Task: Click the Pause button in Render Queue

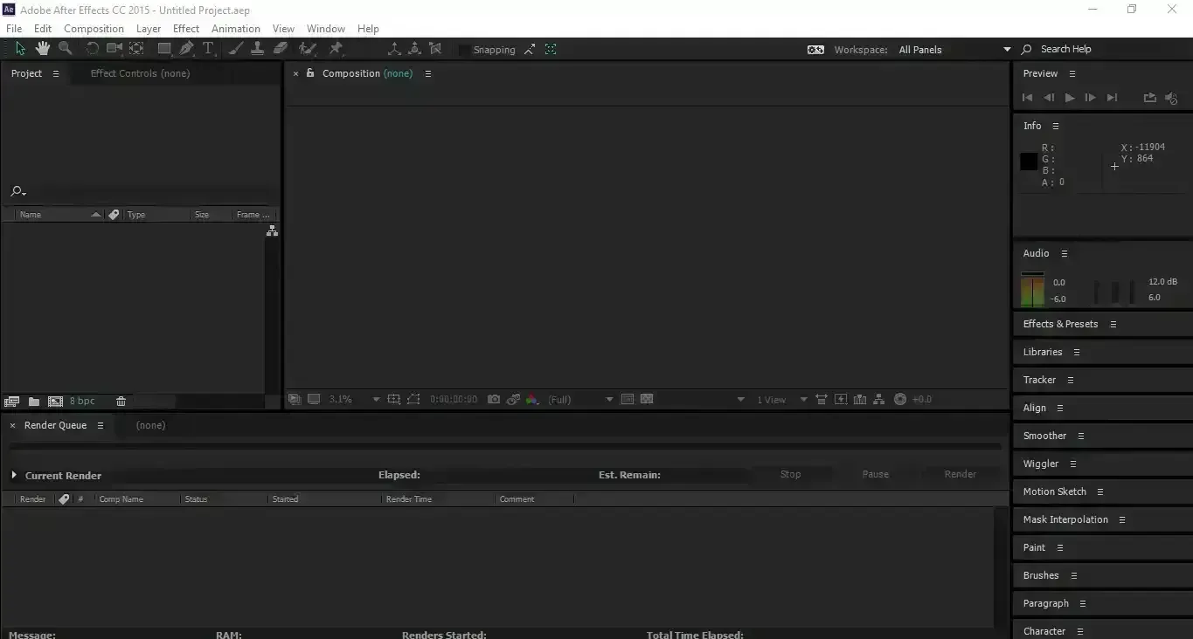Action: click(x=875, y=474)
